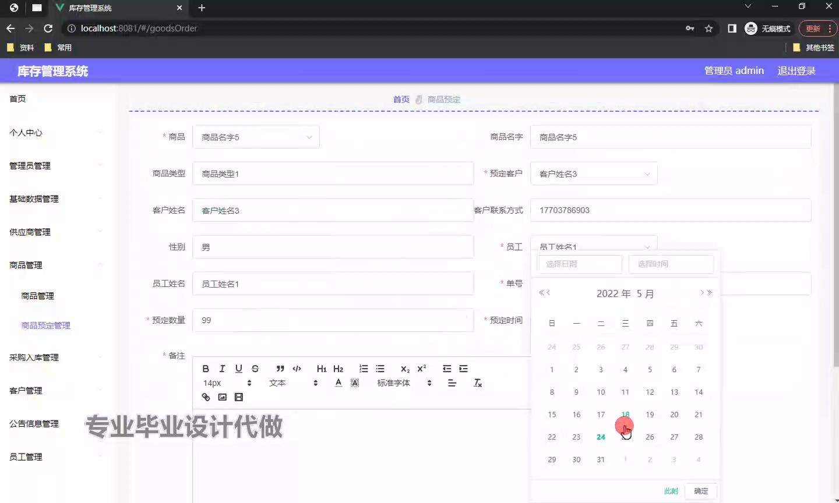The height and width of the screenshot is (503, 839).
Task: Insert a code block in the editor
Action: click(297, 369)
